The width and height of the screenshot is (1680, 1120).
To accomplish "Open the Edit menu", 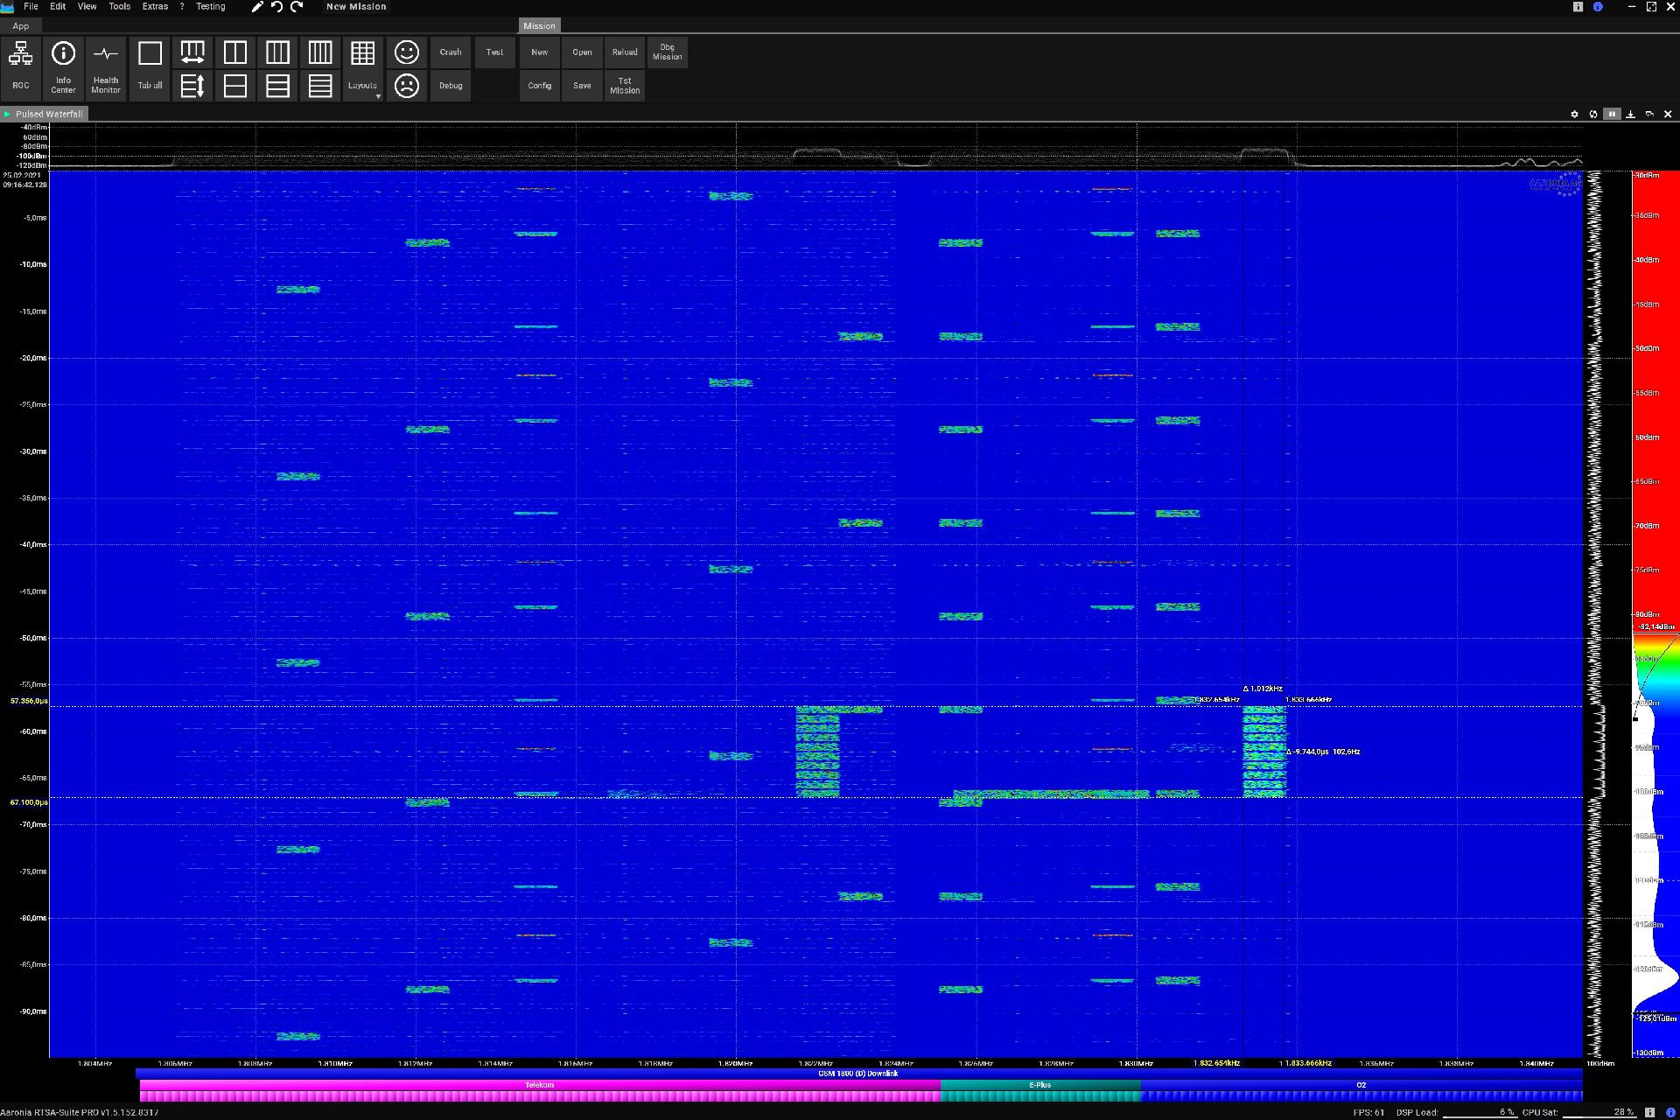I will point(58,6).
